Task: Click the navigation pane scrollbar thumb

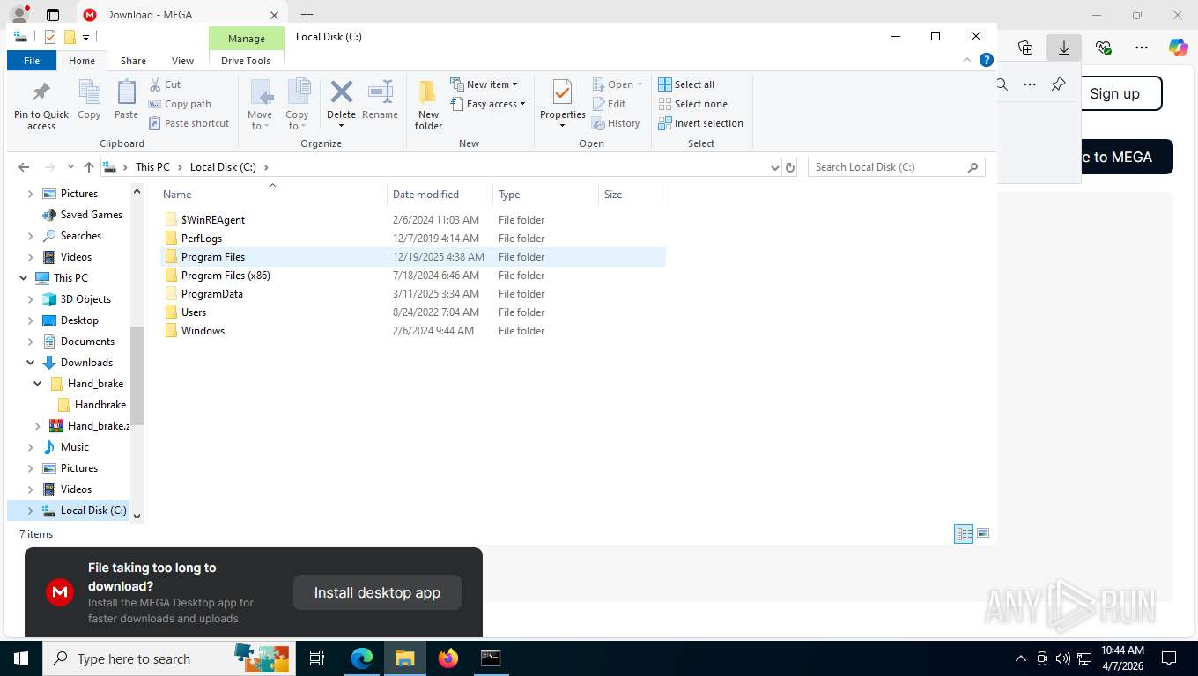Action: click(137, 374)
